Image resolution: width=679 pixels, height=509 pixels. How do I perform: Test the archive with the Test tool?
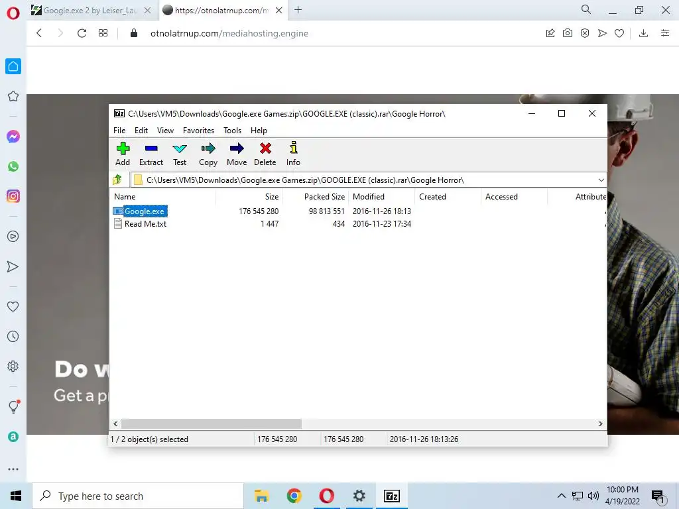[179, 154]
